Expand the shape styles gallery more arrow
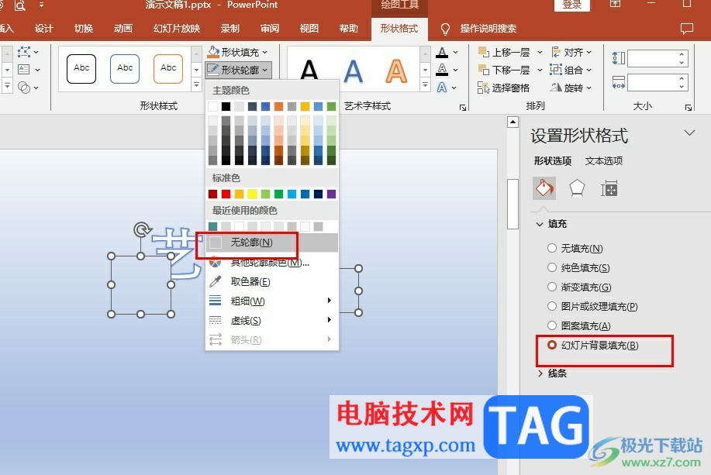711x475 pixels. coord(196,84)
